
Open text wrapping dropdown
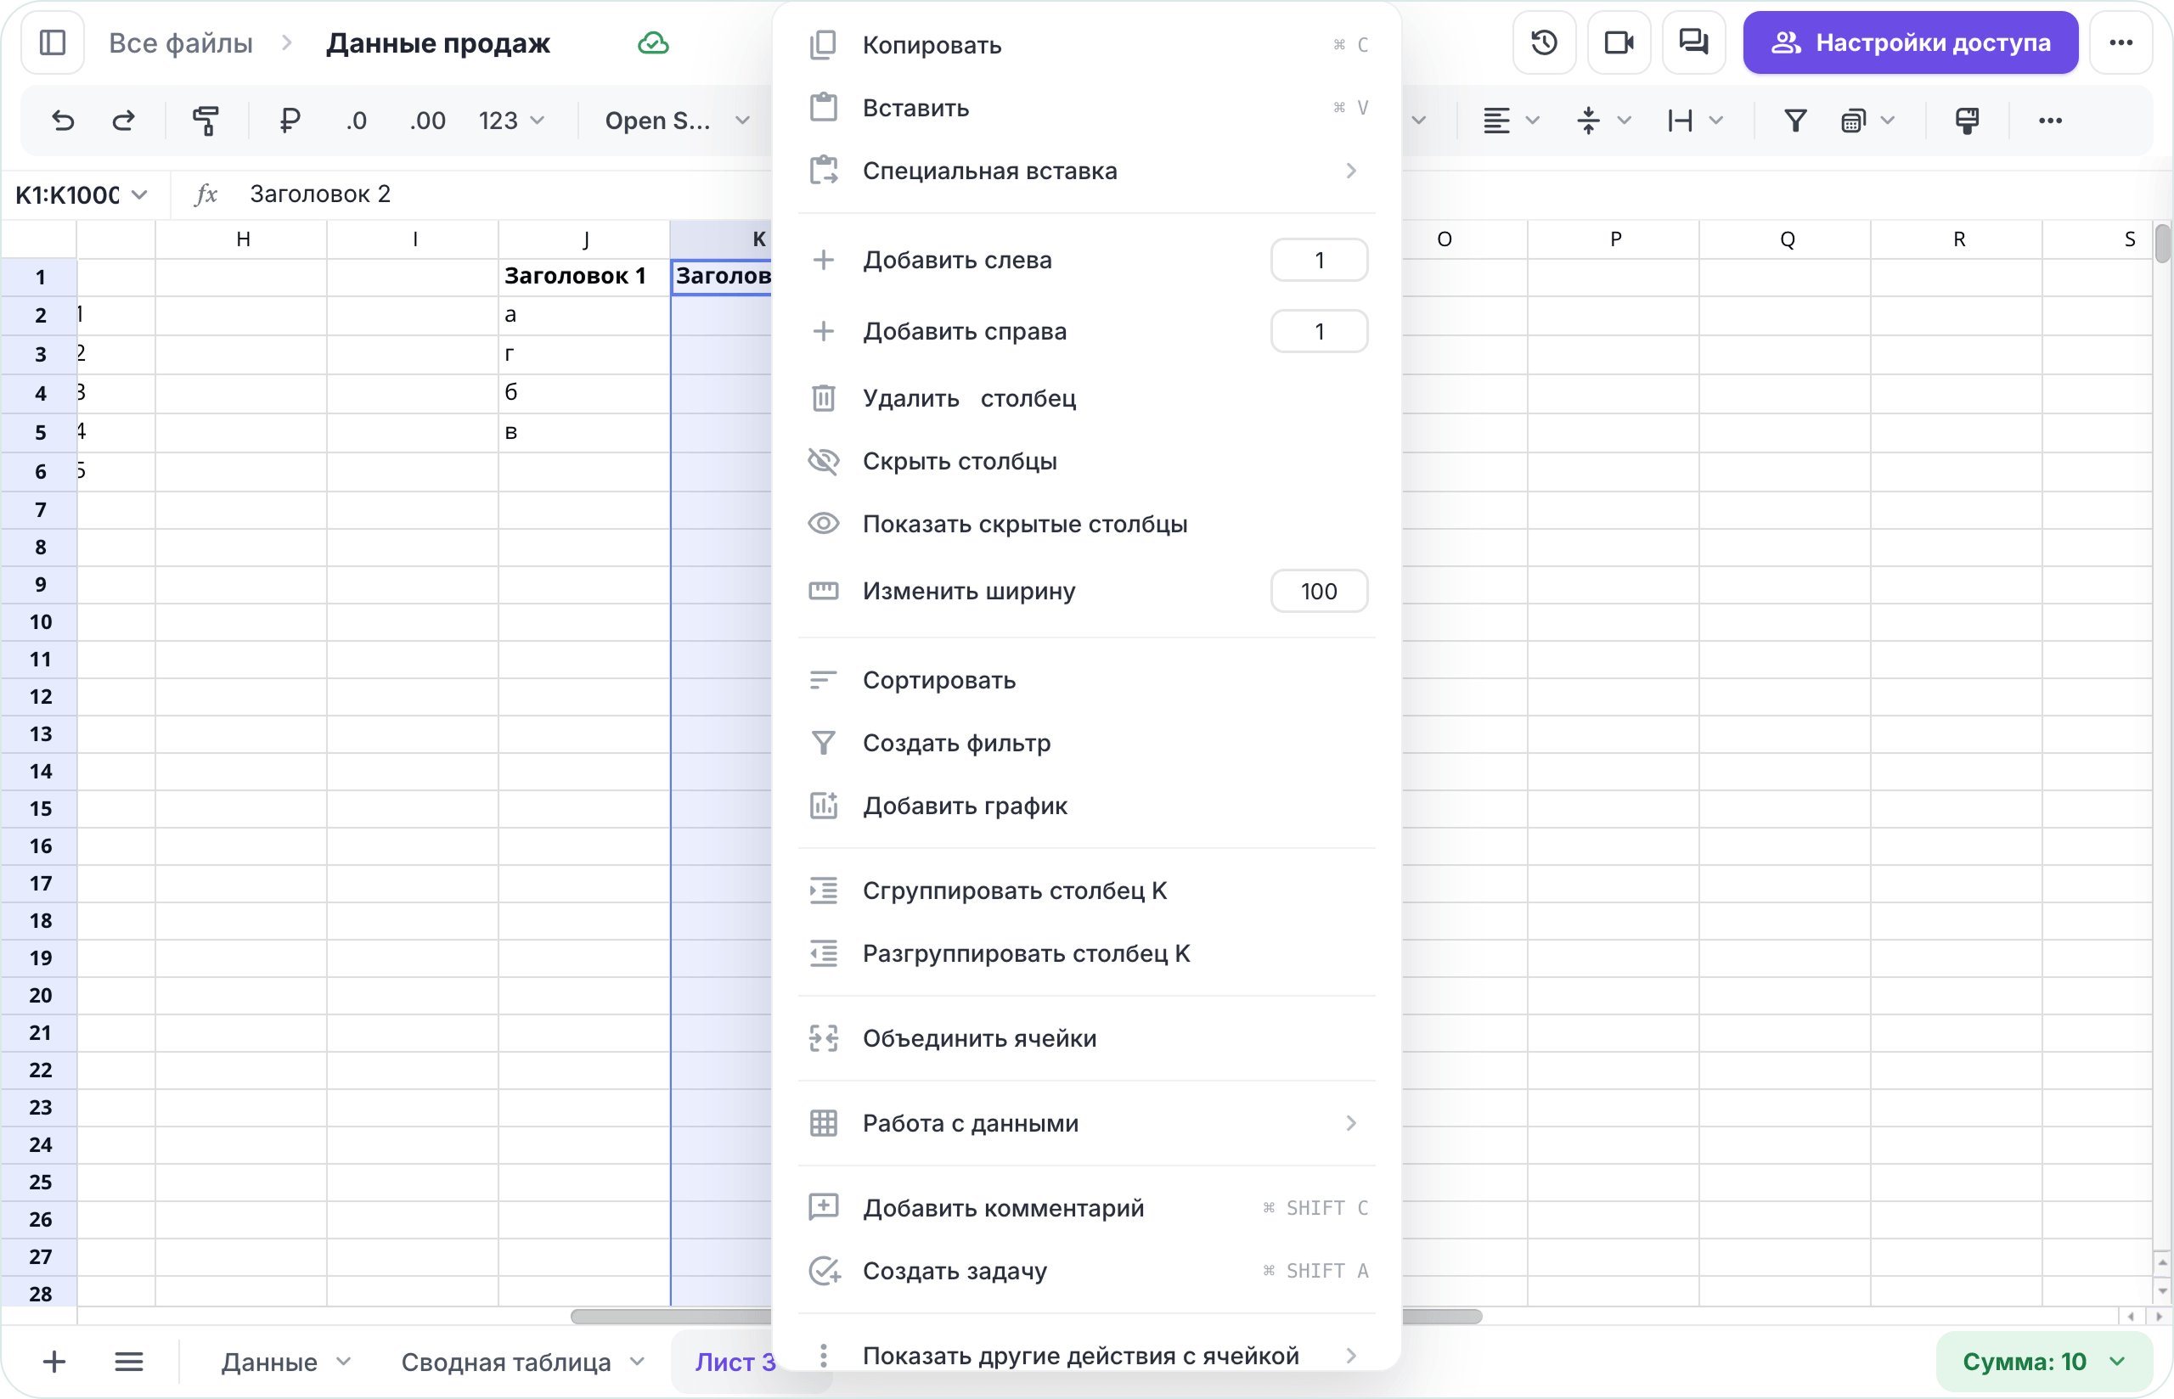(x=1695, y=121)
